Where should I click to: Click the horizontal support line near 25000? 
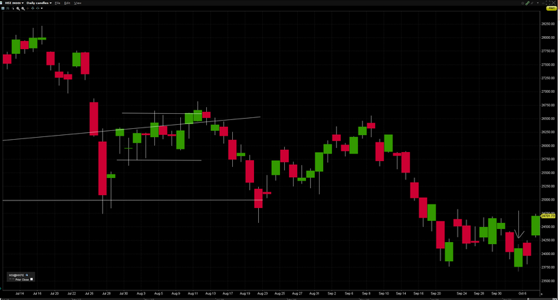132,200
